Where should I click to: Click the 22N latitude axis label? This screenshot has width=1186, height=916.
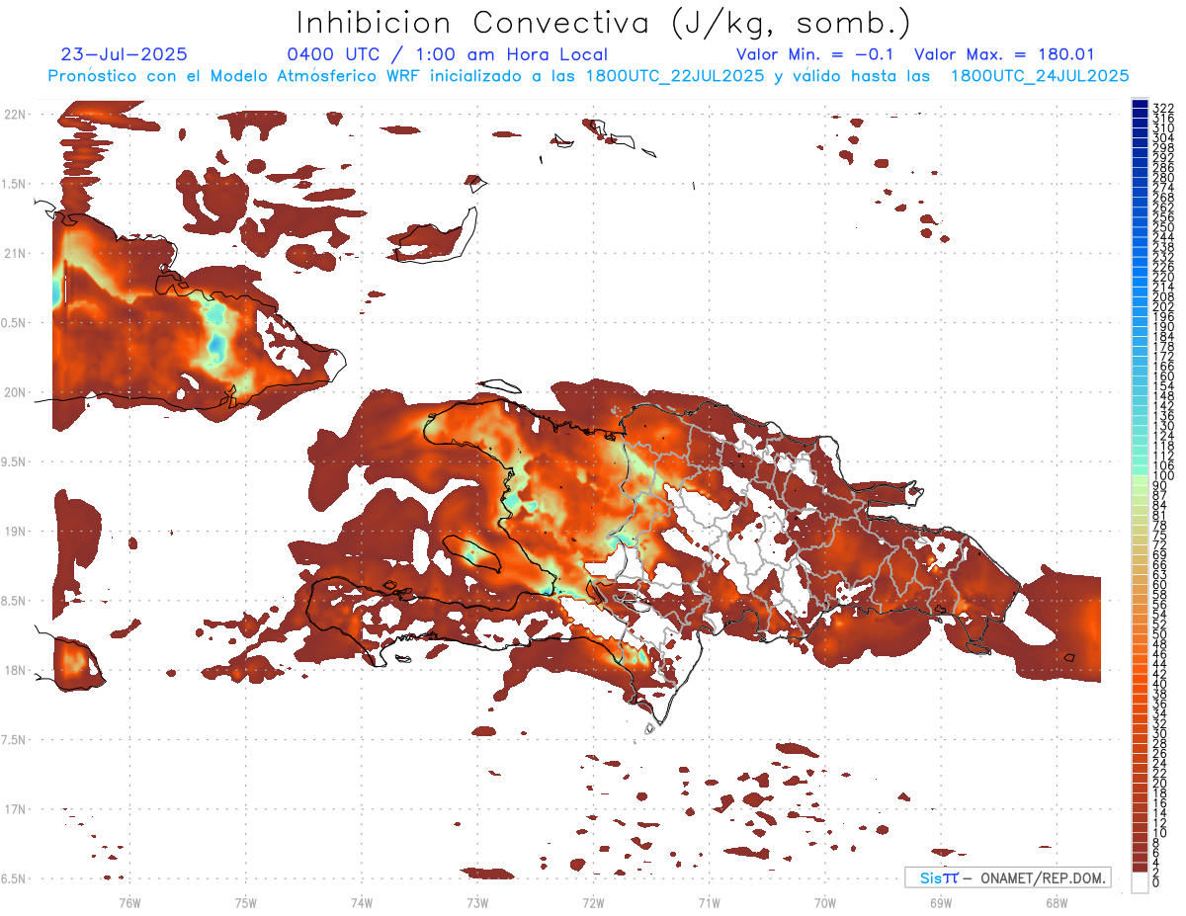click(x=15, y=115)
